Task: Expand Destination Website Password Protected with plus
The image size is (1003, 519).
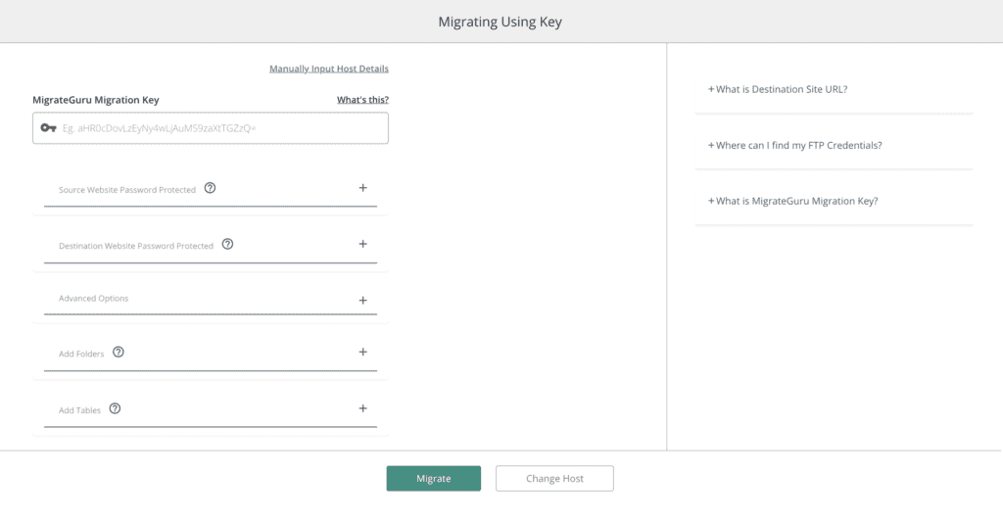Action: [x=362, y=244]
